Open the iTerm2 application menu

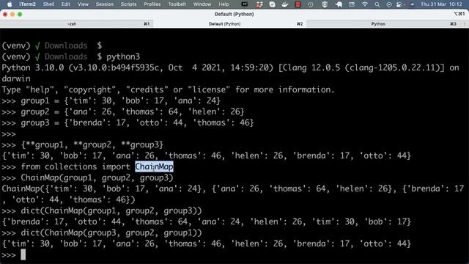(27, 4)
